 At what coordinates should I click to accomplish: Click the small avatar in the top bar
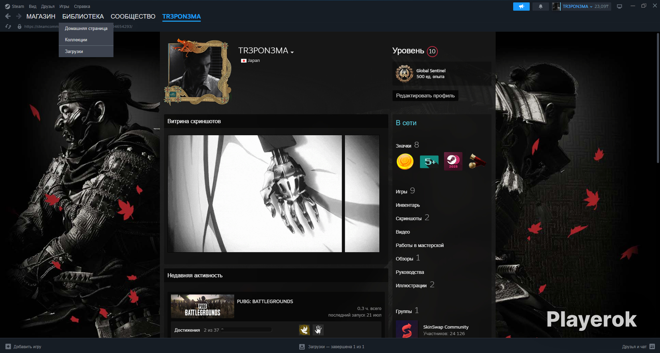(556, 6)
